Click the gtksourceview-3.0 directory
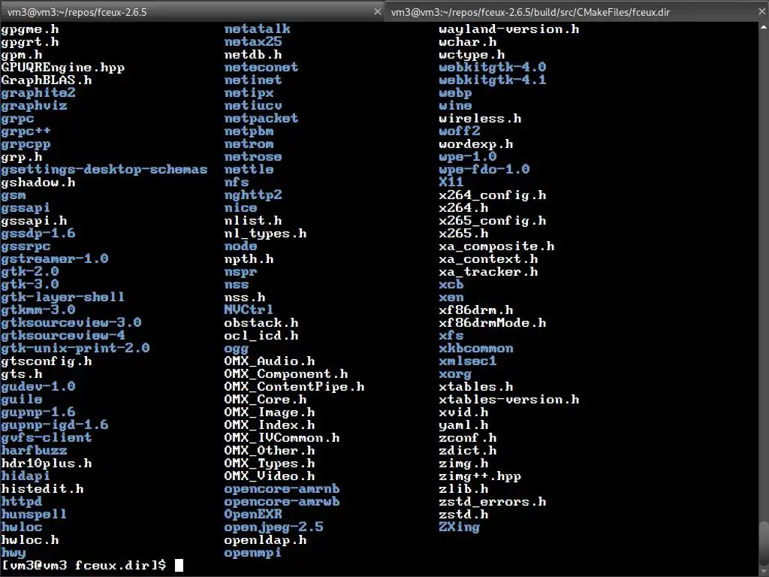Screen dimensions: 769x577 71,322
